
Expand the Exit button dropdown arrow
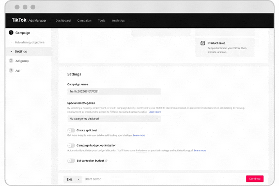pyautogui.click(x=79, y=179)
